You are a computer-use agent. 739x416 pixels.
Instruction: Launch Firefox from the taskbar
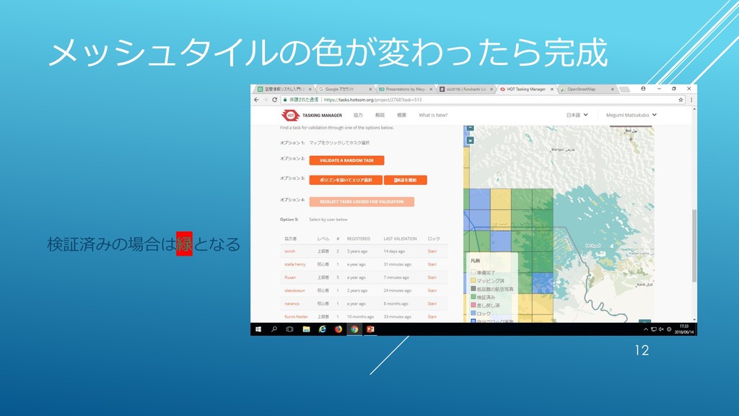point(338,329)
